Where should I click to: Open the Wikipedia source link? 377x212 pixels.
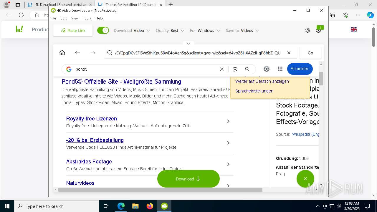305,134
